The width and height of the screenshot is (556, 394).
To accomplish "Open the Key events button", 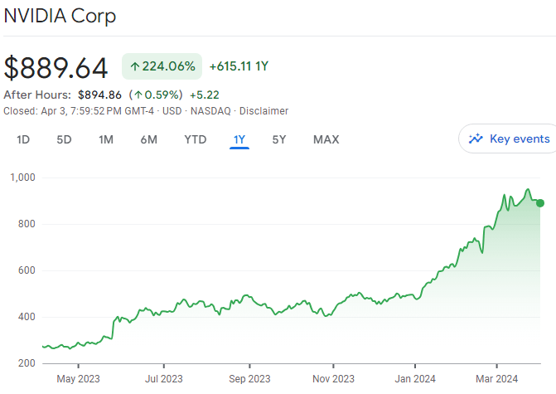I will point(509,139).
